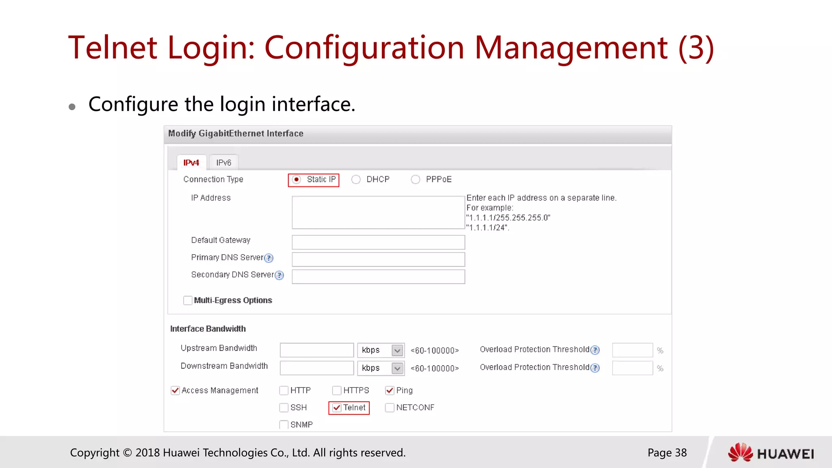Open Upstream Bandwidth kbps unit dropdown
Viewport: 832px width, 468px height.
(x=381, y=350)
